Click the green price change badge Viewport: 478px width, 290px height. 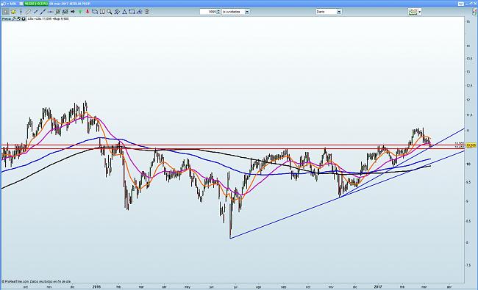pyautogui.click(x=36, y=4)
